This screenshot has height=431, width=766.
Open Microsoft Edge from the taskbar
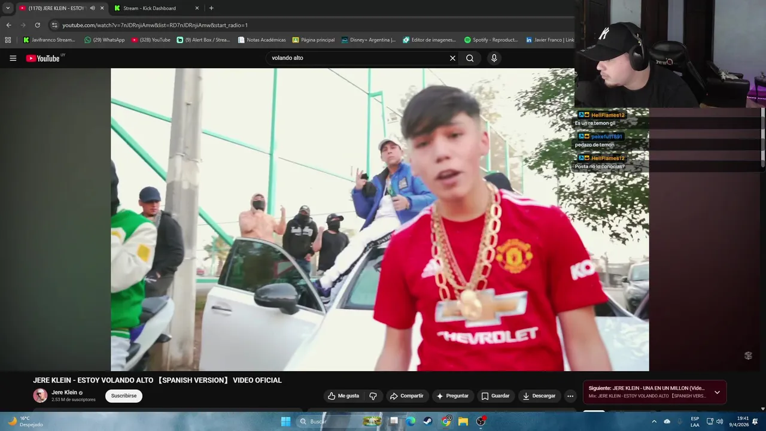coord(411,421)
